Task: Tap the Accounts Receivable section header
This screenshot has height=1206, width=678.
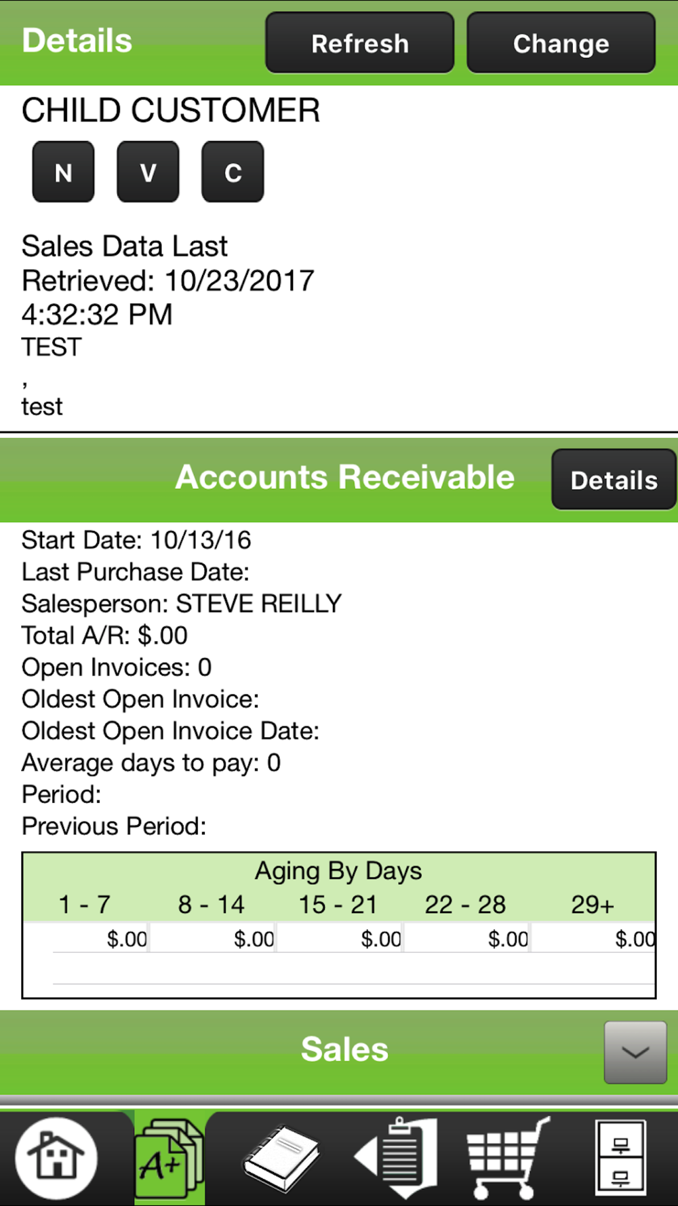Action: pyautogui.click(x=344, y=478)
